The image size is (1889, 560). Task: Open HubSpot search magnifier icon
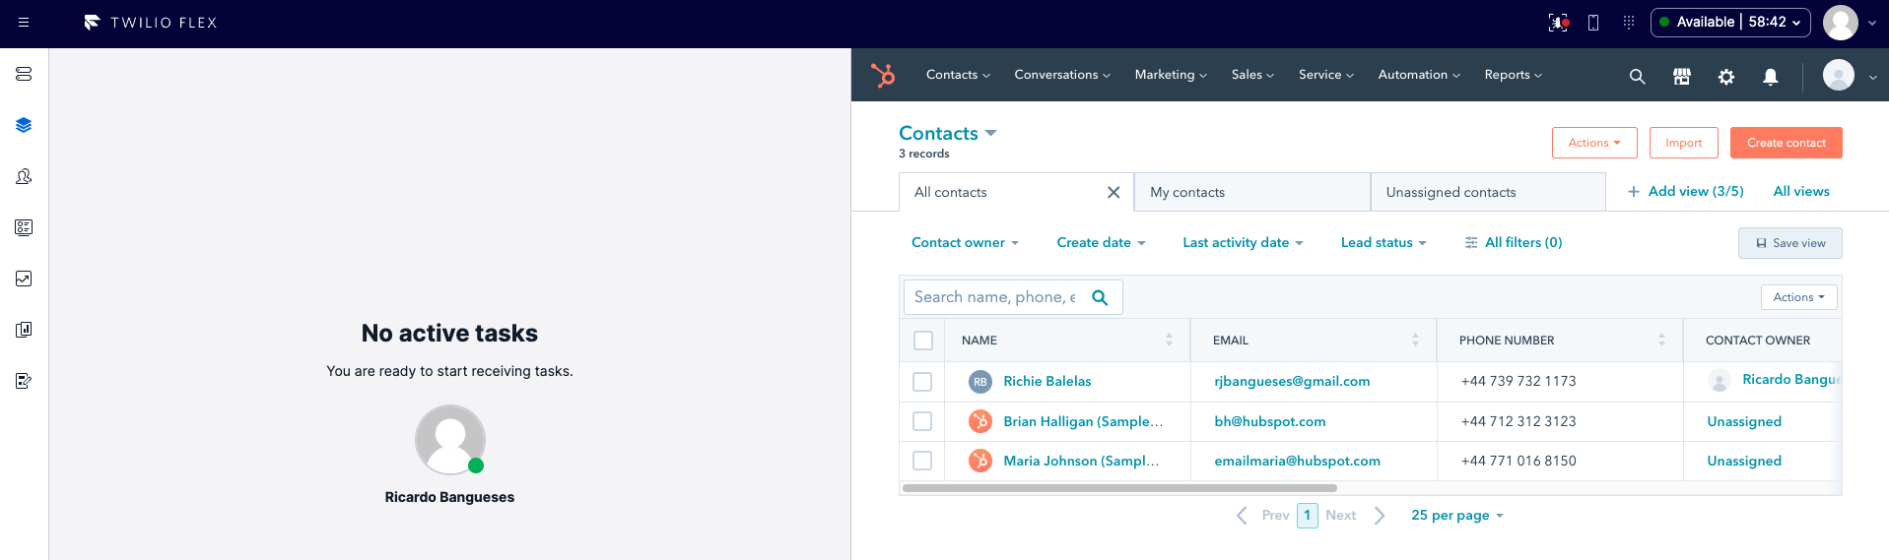pyautogui.click(x=1637, y=76)
